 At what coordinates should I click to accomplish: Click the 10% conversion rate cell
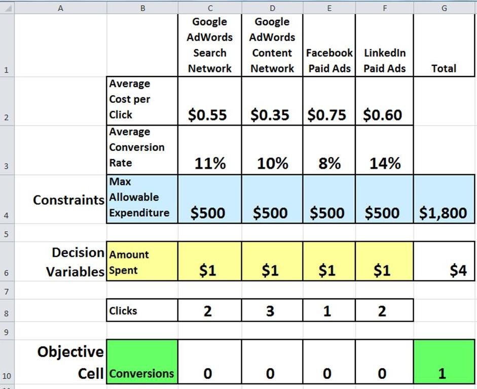272,150
